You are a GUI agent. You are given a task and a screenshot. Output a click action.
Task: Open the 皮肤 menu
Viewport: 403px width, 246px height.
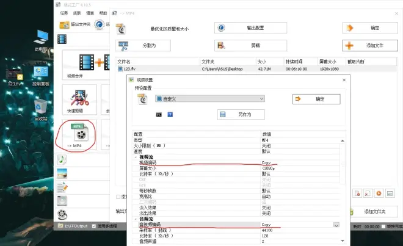[x=77, y=13]
